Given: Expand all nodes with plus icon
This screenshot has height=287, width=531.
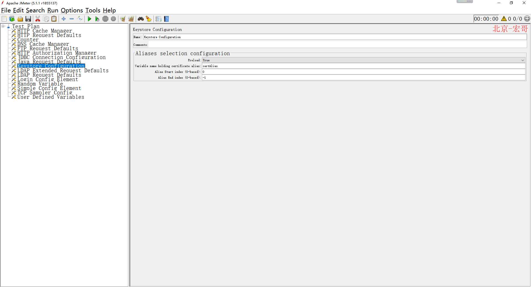Looking at the screenshot, I should [x=64, y=19].
